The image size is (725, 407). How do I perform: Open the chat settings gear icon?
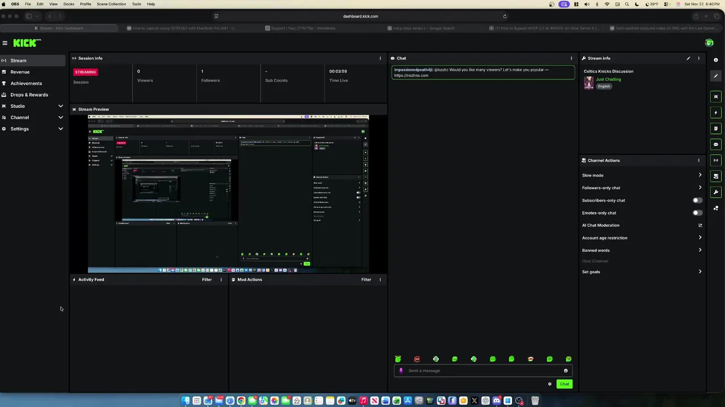pyautogui.click(x=549, y=384)
